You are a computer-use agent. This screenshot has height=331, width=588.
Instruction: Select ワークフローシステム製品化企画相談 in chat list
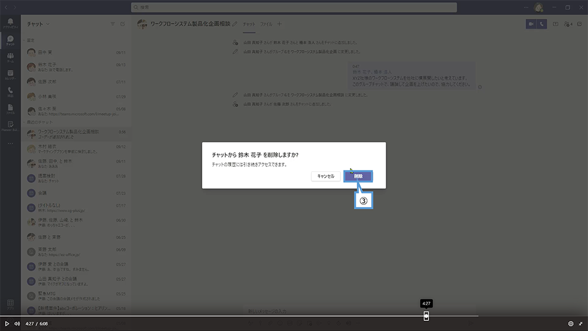pyautogui.click(x=76, y=134)
